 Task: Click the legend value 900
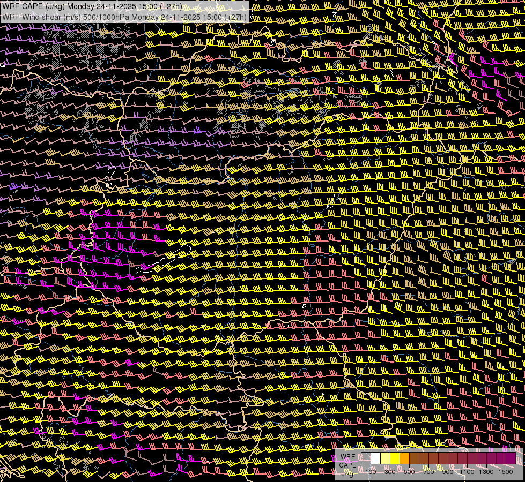point(448,472)
